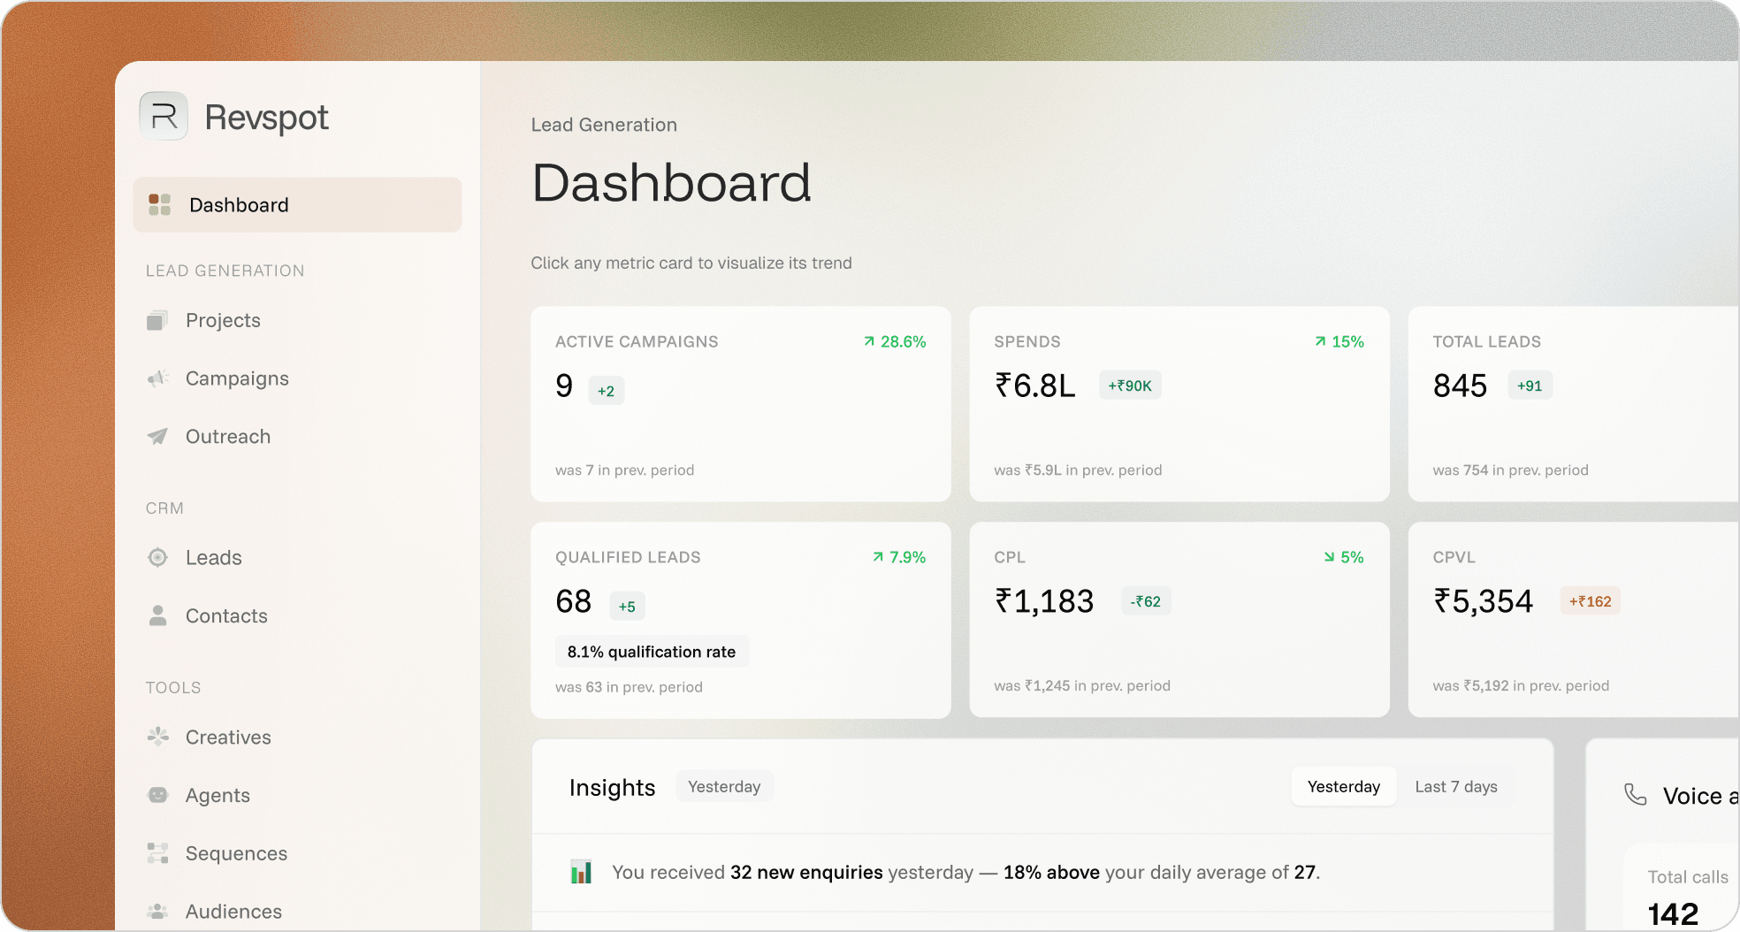The image size is (1740, 932).
Task: Click the Agents bot icon
Action: tap(157, 795)
